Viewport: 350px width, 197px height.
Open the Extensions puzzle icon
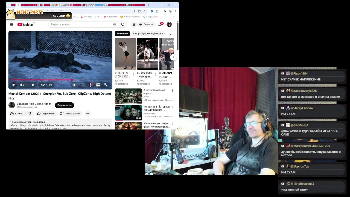point(157,11)
